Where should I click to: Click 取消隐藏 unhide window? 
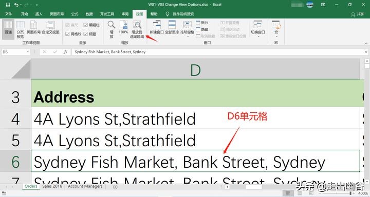[x=206, y=36]
